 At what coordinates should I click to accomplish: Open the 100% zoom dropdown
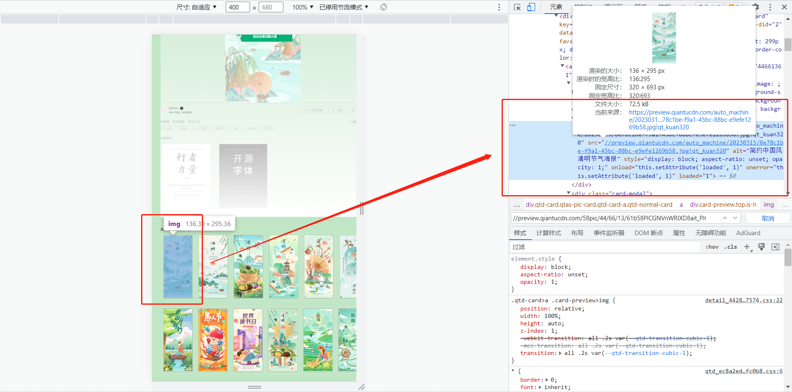point(303,7)
